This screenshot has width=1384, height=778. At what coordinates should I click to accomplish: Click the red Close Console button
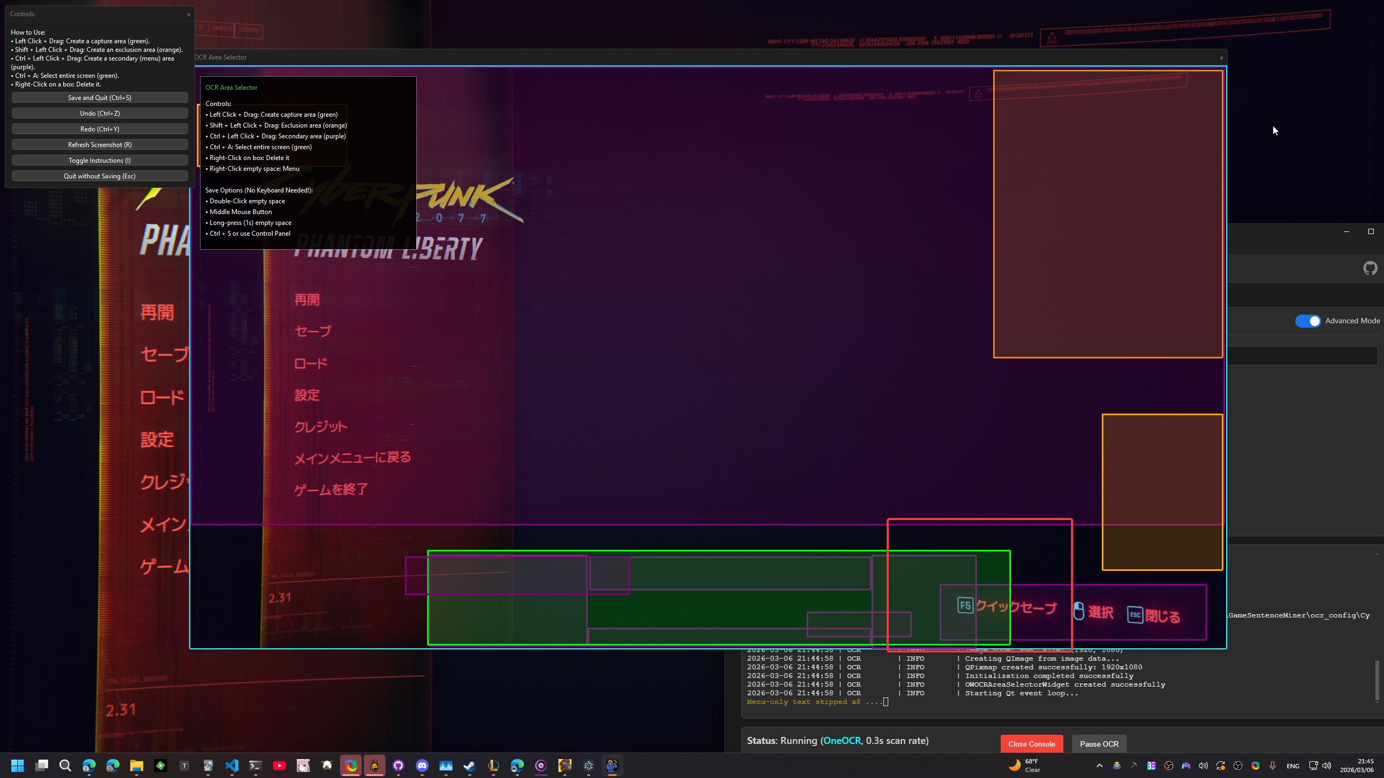pos(1031,743)
